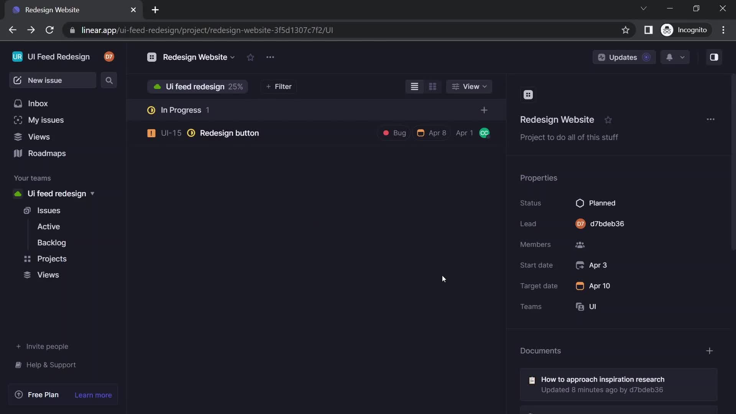Image resolution: width=736 pixels, height=414 pixels.
Task: Open the Redesign button issue title
Action: click(x=229, y=133)
